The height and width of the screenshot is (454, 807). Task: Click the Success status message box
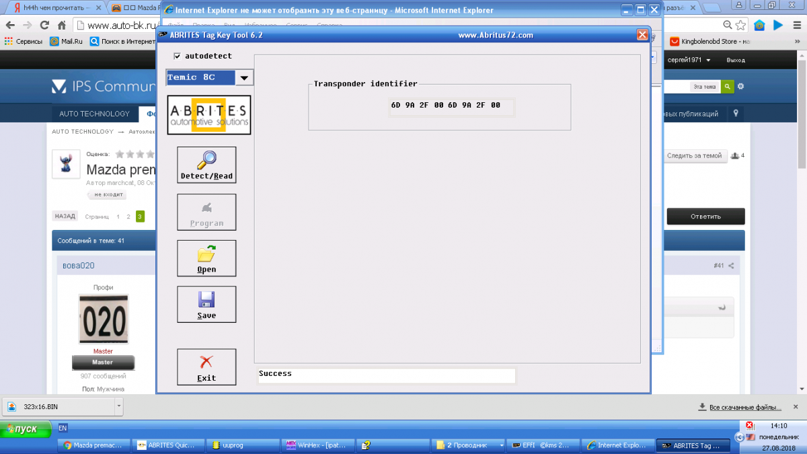pos(386,375)
